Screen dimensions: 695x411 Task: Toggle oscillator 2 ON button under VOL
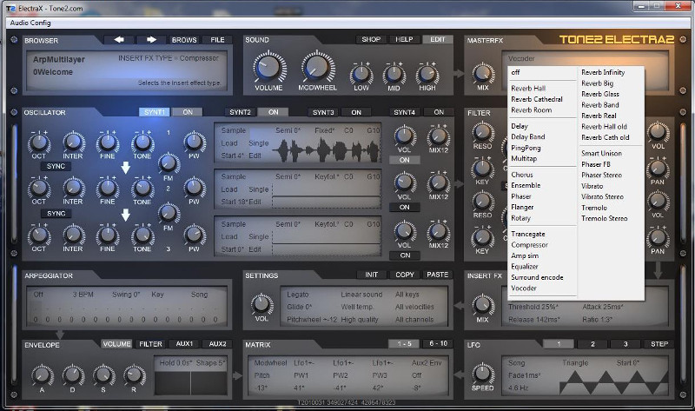pyautogui.click(x=404, y=207)
